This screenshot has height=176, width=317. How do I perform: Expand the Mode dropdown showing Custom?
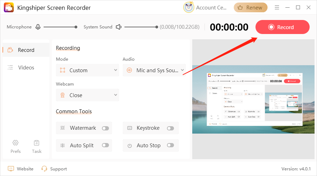point(88,70)
